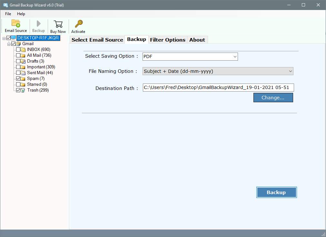Open the File menu
This screenshot has height=237, width=326.
point(8,14)
